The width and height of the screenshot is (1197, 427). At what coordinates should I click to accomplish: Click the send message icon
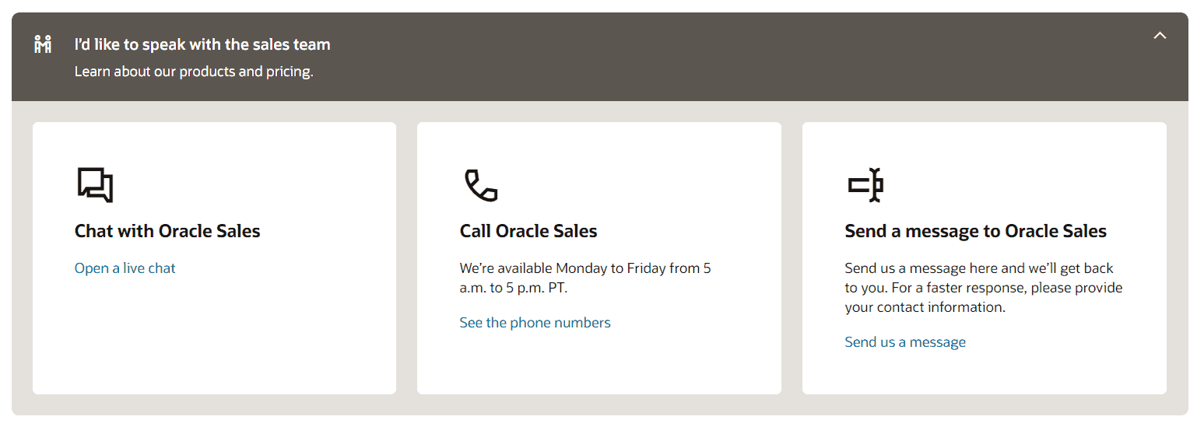pos(865,185)
